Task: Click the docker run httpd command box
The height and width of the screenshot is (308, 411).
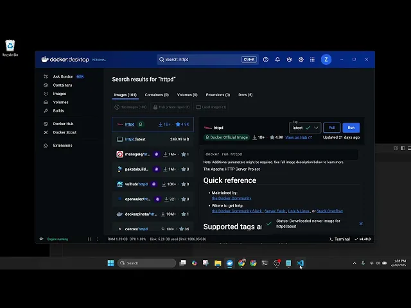Action: [281, 154]
